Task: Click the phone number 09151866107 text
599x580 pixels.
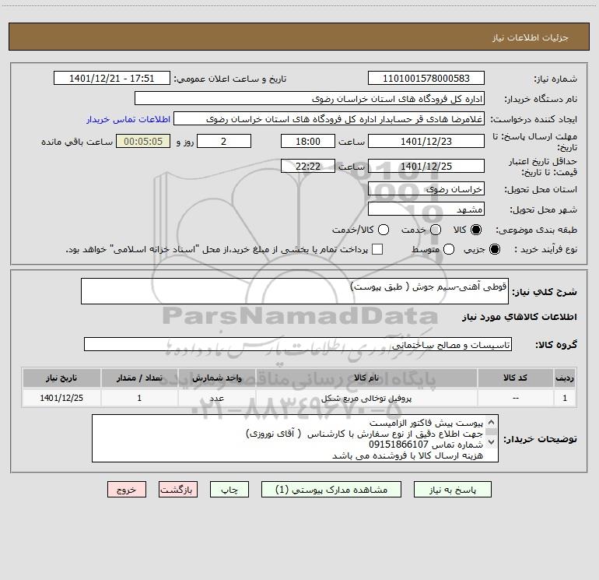Action: 398,445
